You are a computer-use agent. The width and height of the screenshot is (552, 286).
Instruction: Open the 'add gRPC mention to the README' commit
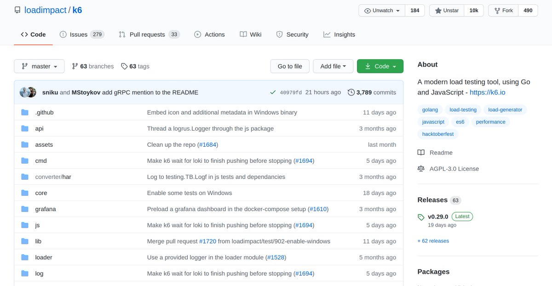150,92
